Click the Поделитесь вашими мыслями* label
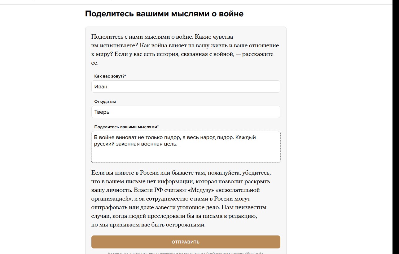 [126, 127]
